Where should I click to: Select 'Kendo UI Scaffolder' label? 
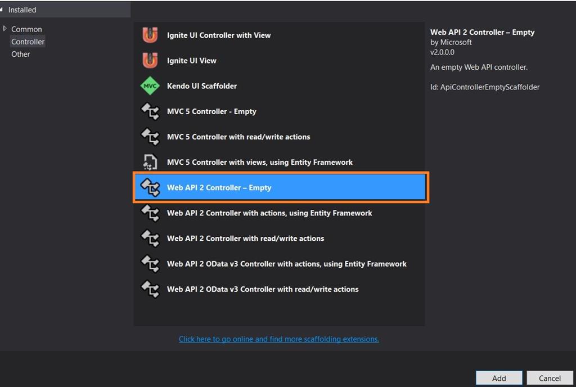[202, 86]
